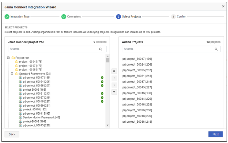Select prj-project_50024 [206] in Added Projects
This screenshot has width=228, height=143.
(x=137, y=64)
